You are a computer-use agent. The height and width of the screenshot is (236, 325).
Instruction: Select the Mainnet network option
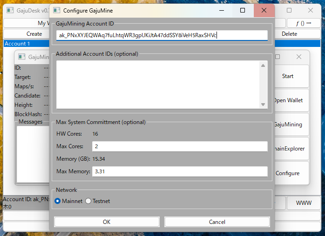click(x=58, y=201)
